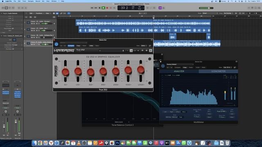This screenshot has height=147, width=262.
Task: Toggle the blue Catch Playhead button
Action: (x=69, y=13)
